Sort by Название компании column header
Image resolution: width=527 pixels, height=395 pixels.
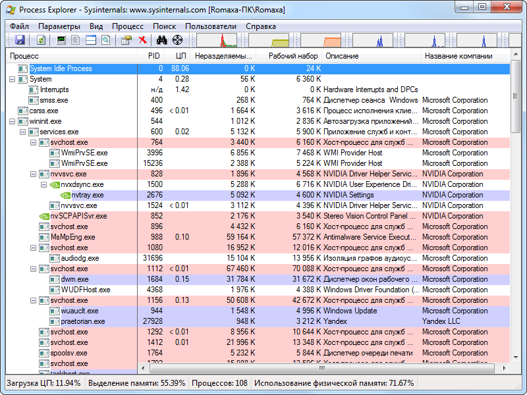pyautogui.click(x=465, y=56)
